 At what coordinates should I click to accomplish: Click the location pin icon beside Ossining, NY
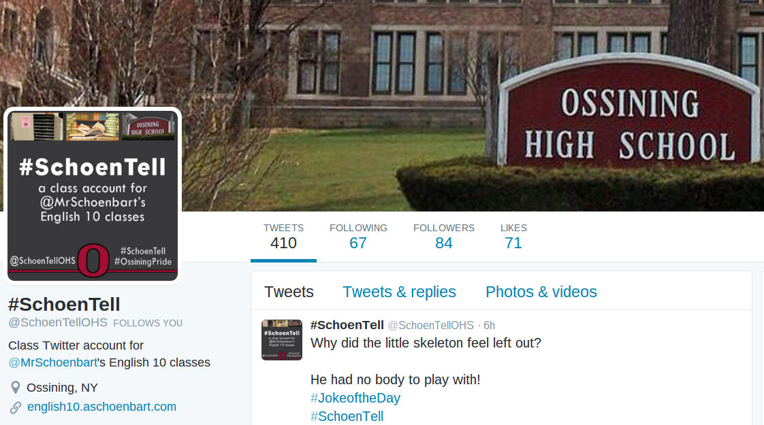[16, 388]
